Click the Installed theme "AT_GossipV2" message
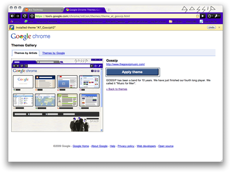 36,27
